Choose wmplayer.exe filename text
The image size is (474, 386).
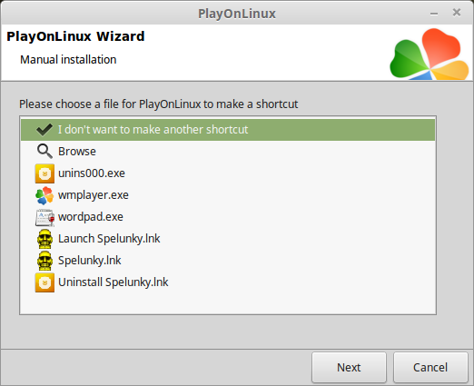click(94, 195)
